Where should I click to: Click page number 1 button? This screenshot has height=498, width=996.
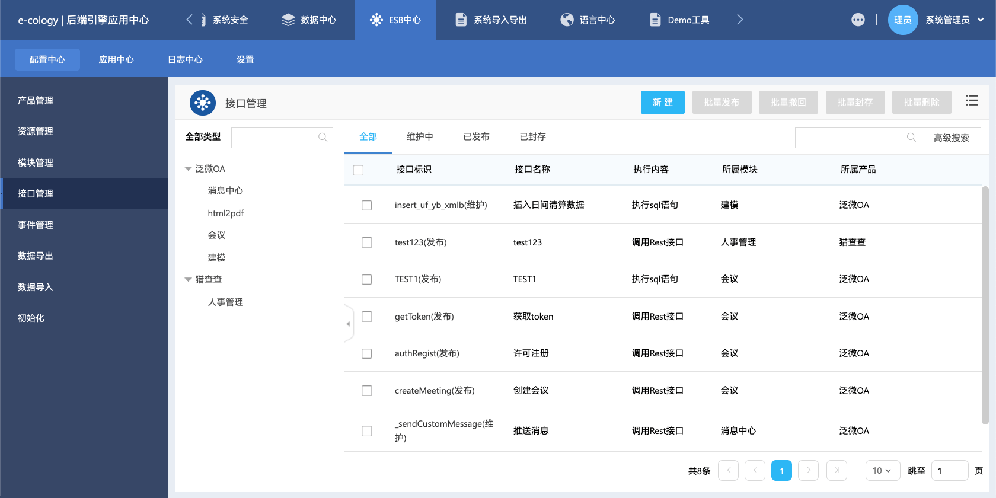point(781,471)
